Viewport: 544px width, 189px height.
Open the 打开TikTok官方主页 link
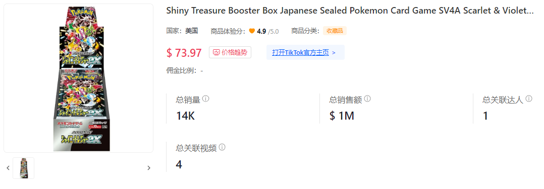tap(300, 52)
